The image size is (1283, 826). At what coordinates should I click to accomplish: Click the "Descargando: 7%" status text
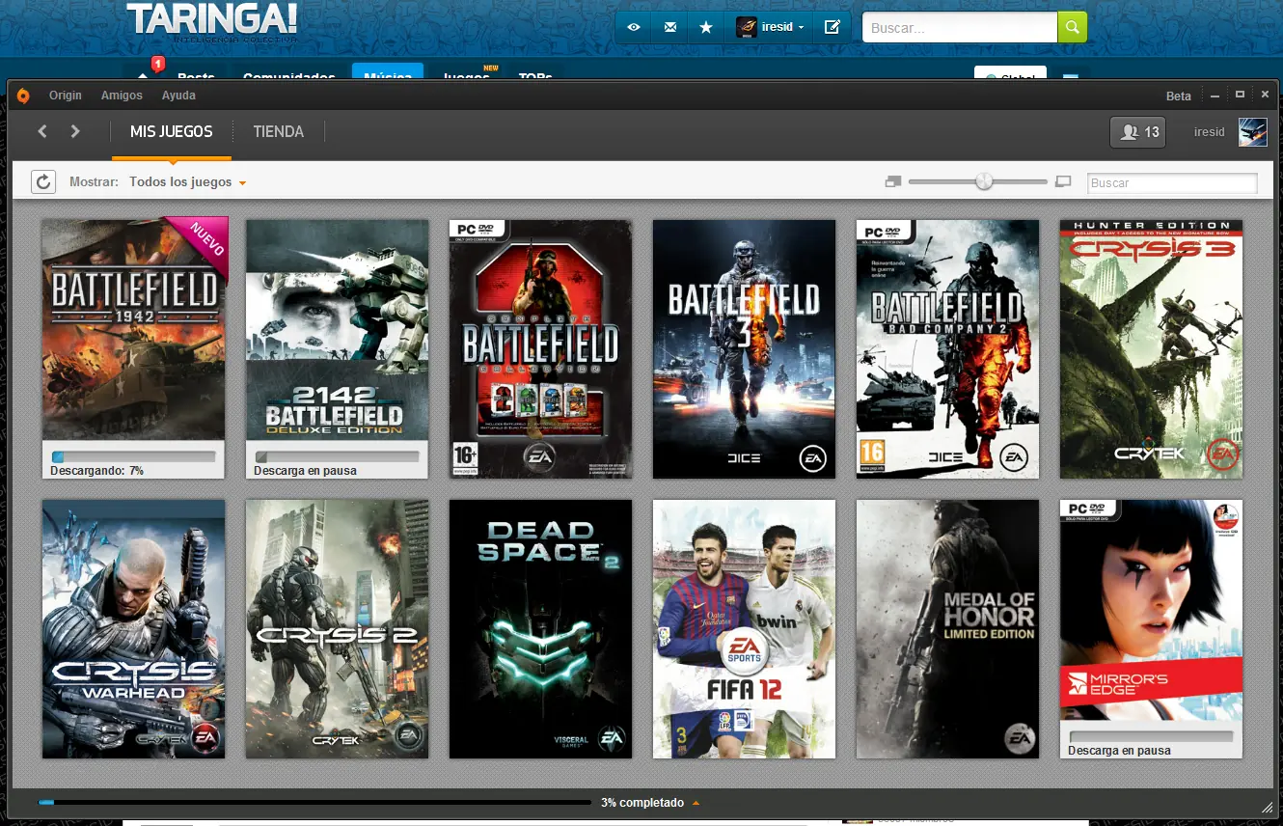pos(96,471)
